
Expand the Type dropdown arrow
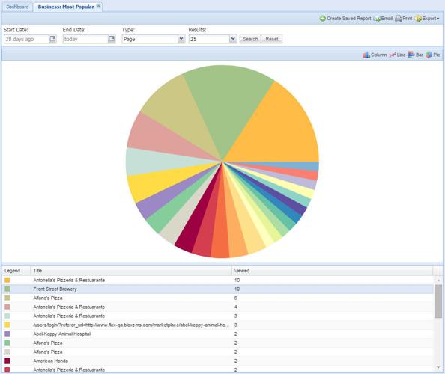[x=181, y=39]
